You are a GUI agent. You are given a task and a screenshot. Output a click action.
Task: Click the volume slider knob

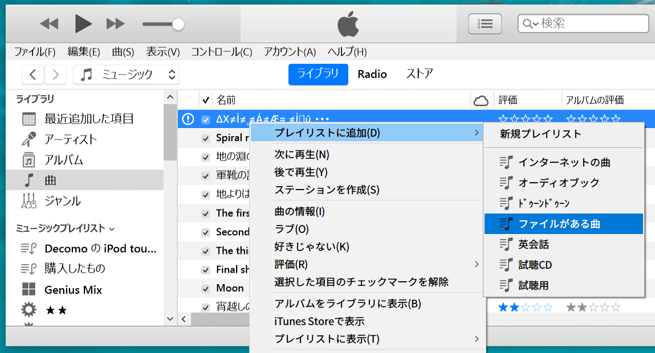coord(178,24)
